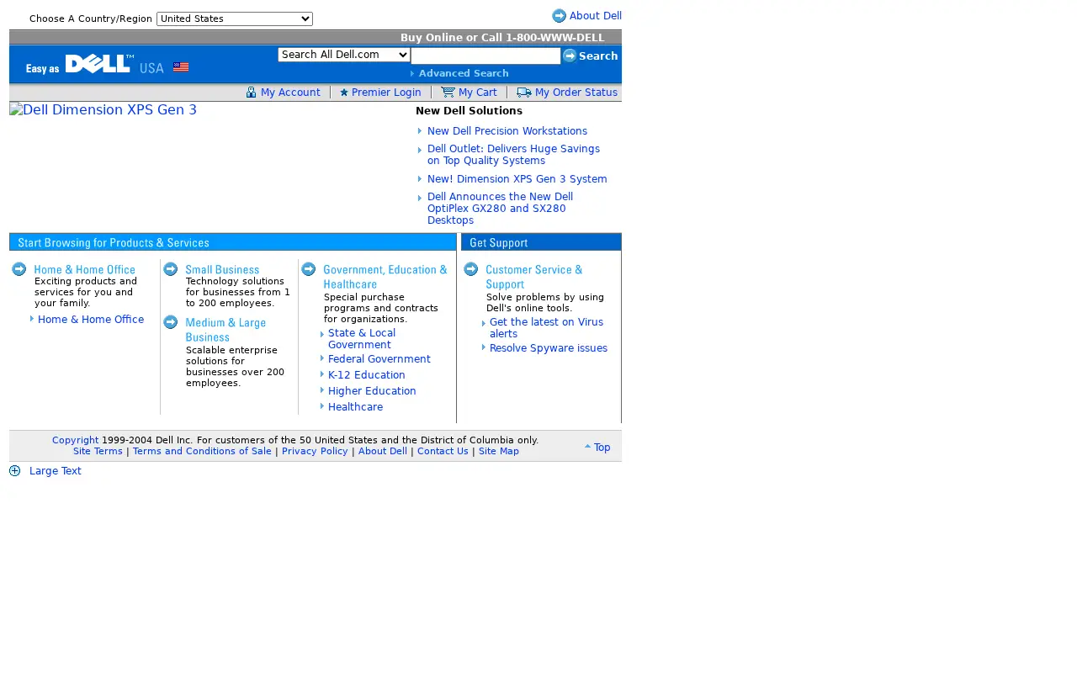Open the OptiPlex GX280 and SX280 announcement
1077x673 pixels.
coord(500,209)
